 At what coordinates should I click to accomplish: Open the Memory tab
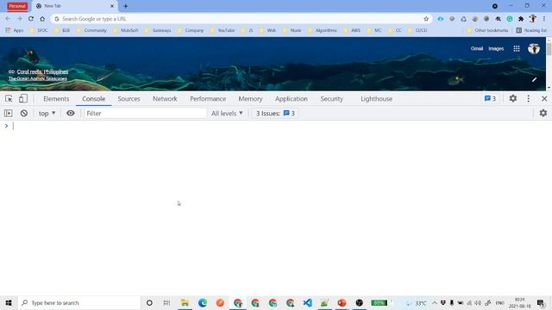[250, 99]
